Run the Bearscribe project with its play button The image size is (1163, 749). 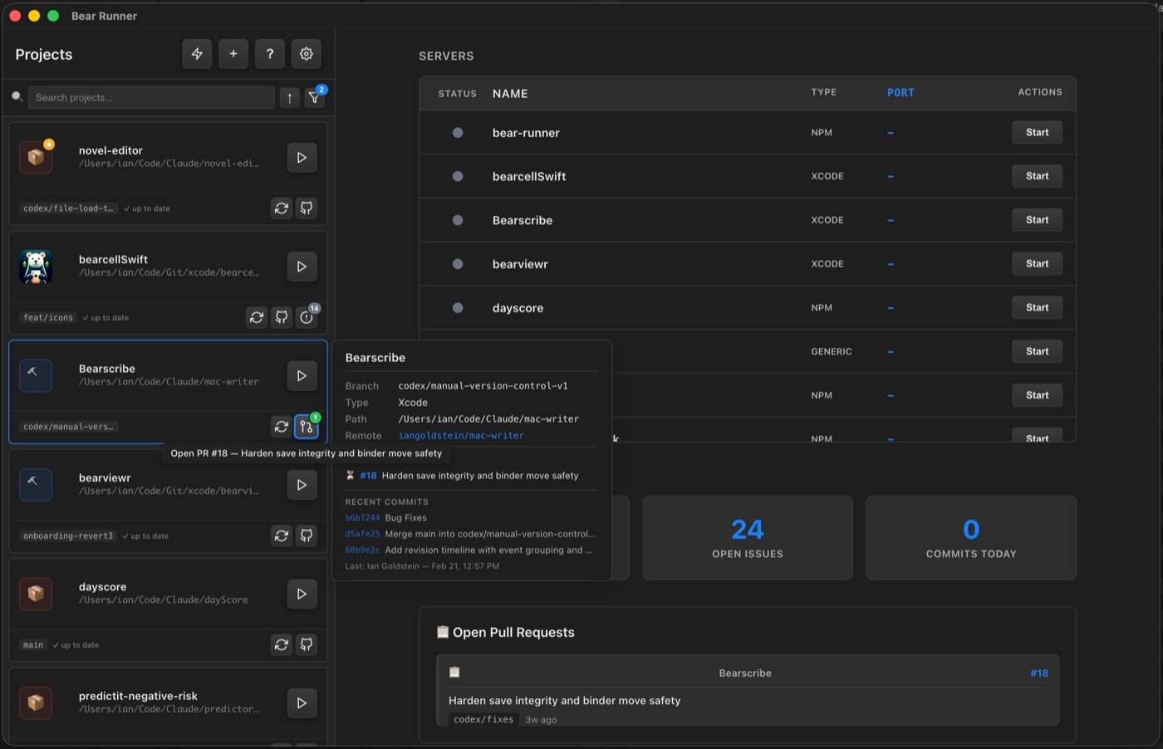(x=302, y=375)
